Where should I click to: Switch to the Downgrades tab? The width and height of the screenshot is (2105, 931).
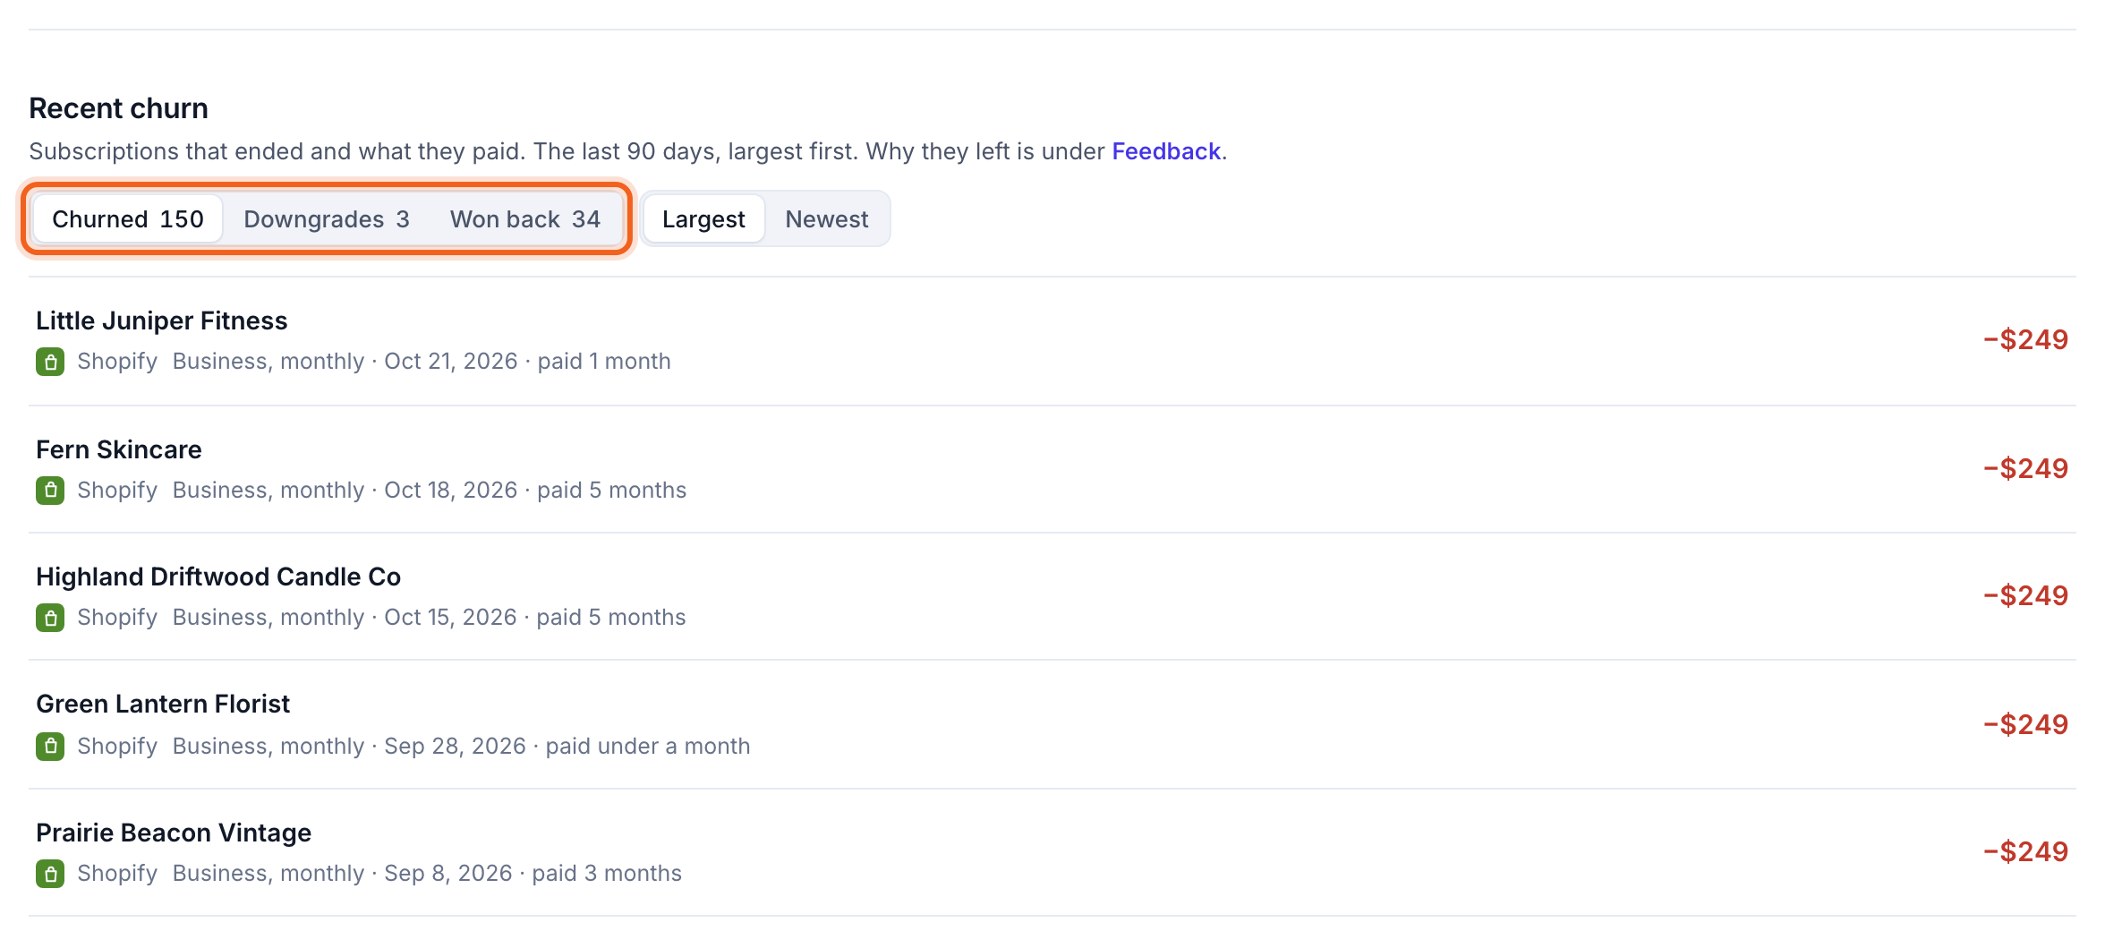[x=327, y=219]
